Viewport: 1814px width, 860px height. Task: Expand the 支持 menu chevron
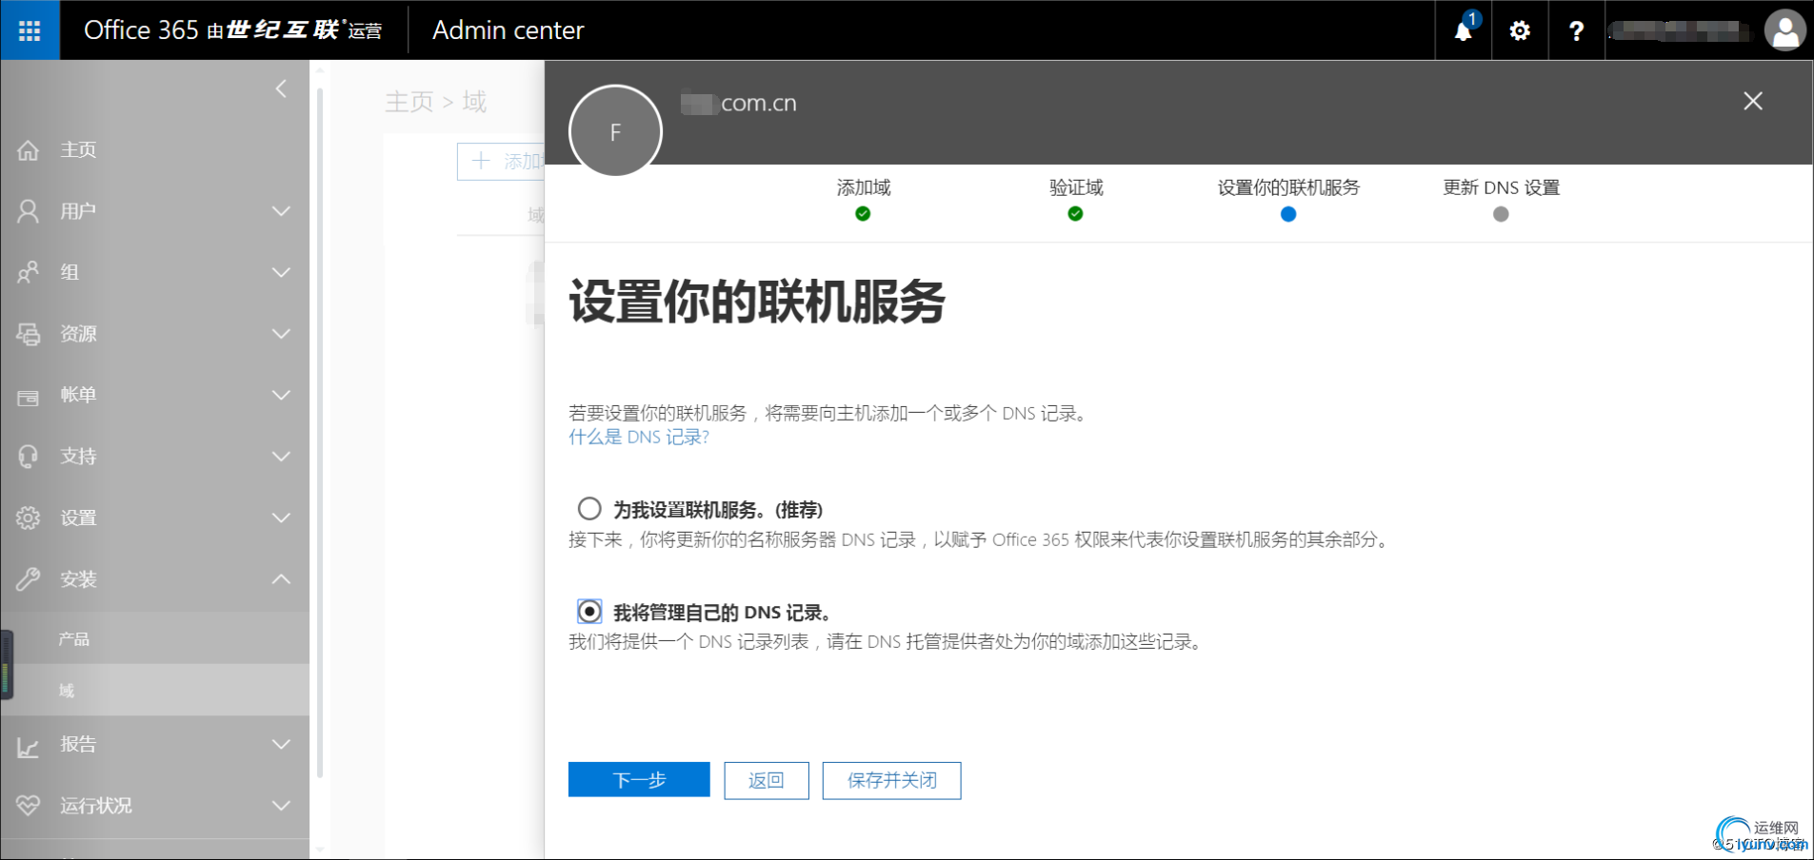[x=281, y=457]
